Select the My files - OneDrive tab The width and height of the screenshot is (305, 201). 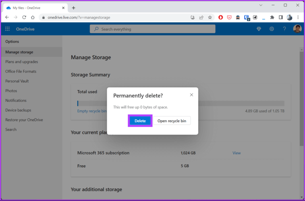point(36,8)
